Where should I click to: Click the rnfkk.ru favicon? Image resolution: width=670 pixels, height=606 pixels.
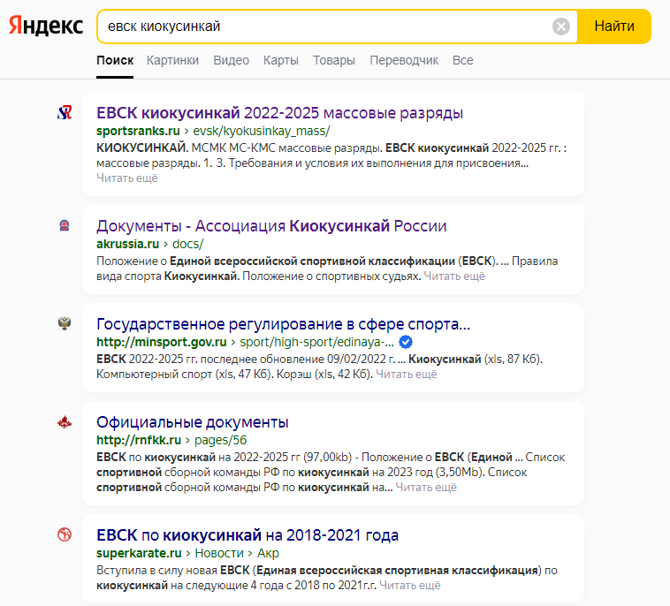pos(65,422)
